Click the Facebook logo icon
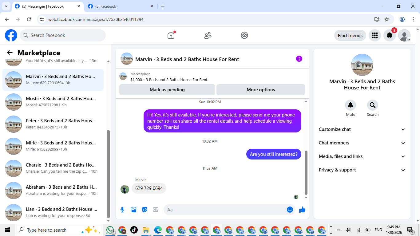Image resolution: width=420 pixels, height=236 pixels. click(11, 35)
